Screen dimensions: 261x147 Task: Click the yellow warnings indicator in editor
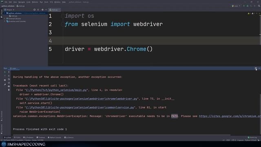[249, 13]
